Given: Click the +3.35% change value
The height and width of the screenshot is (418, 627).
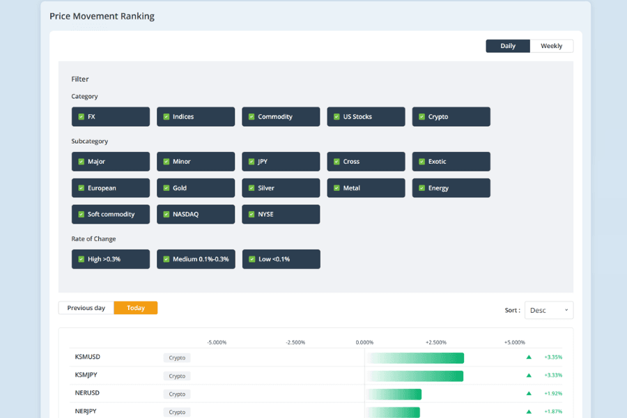Looking at the screenshot, I should point(553,357).
